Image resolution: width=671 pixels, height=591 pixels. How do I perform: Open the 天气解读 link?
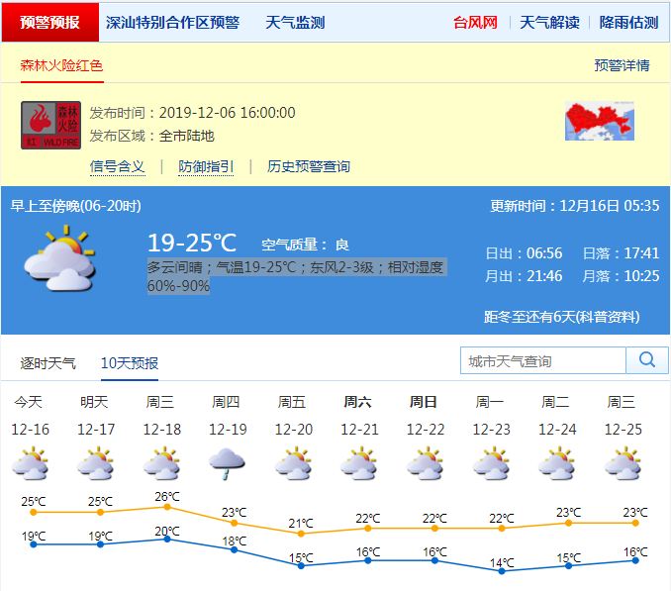pyautogui.click(x=549, y=22)
